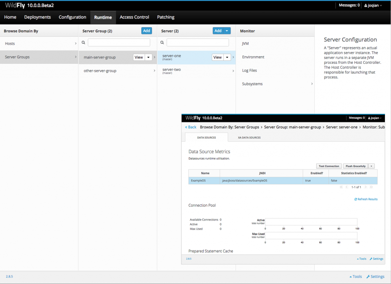Click the Name column header

point(205,173)
